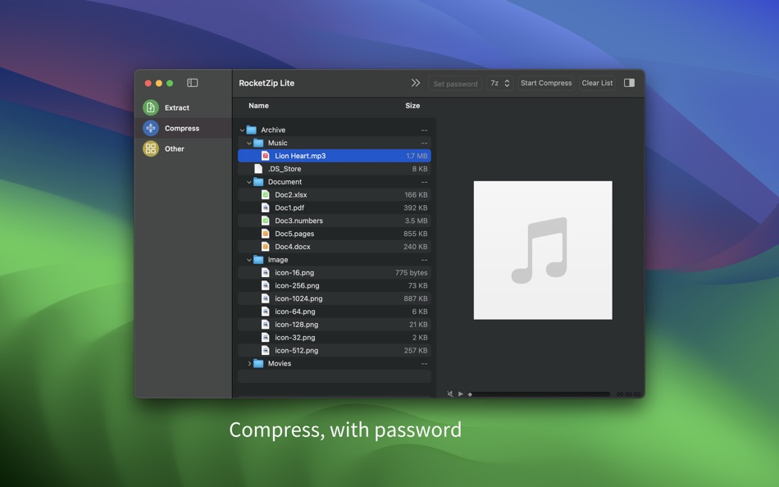Sort by the Name column header
This screenshot has width=779, height=487.
pyautogui.click(x=258, y=105)
